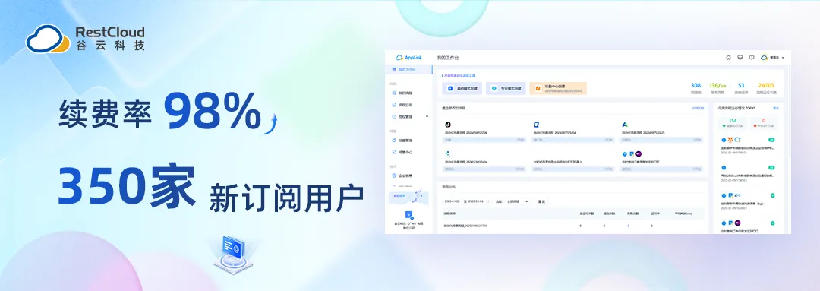Click the green 154 healthy runs card
This screenshot has width=820, height=291.
click(x=732, y=123)
